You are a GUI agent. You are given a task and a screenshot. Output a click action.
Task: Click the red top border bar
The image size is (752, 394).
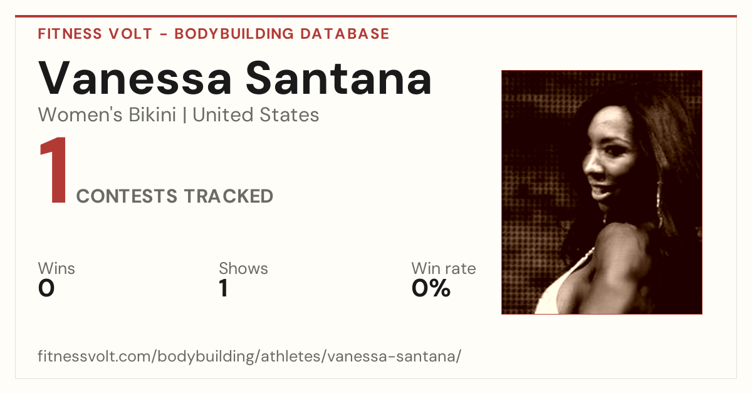376,16
